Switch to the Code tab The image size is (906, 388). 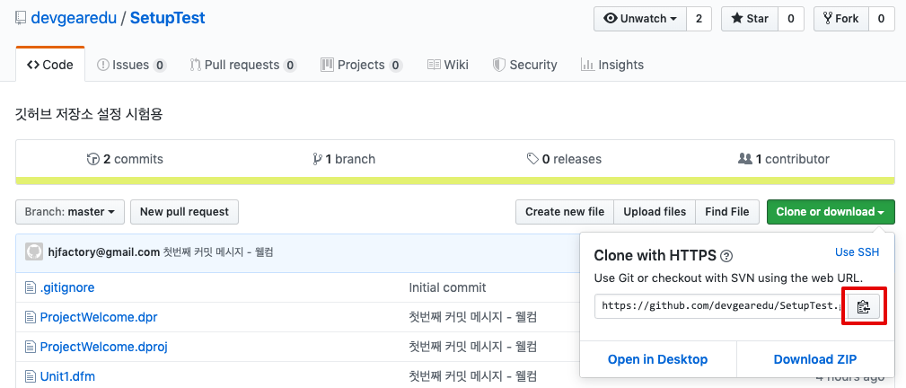(50, 65)
